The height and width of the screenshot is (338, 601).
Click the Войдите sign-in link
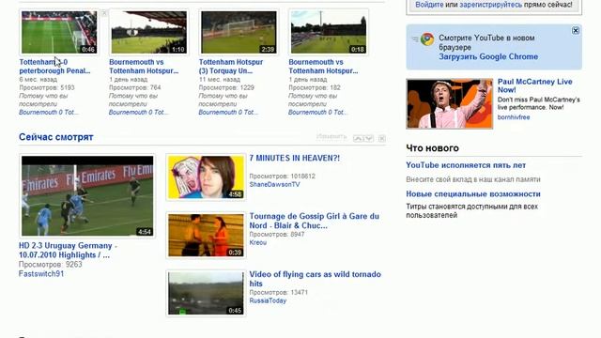429,5
